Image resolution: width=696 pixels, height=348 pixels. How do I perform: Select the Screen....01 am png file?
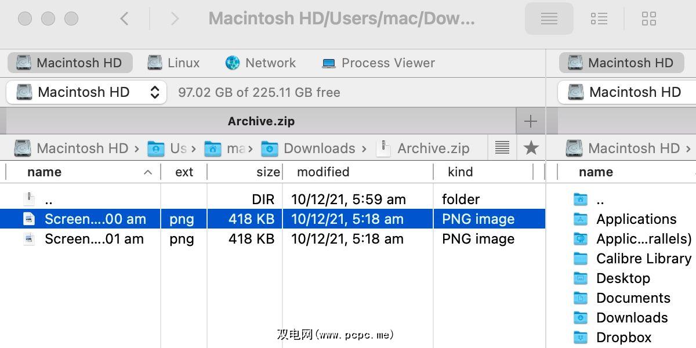tap(94, 239)
